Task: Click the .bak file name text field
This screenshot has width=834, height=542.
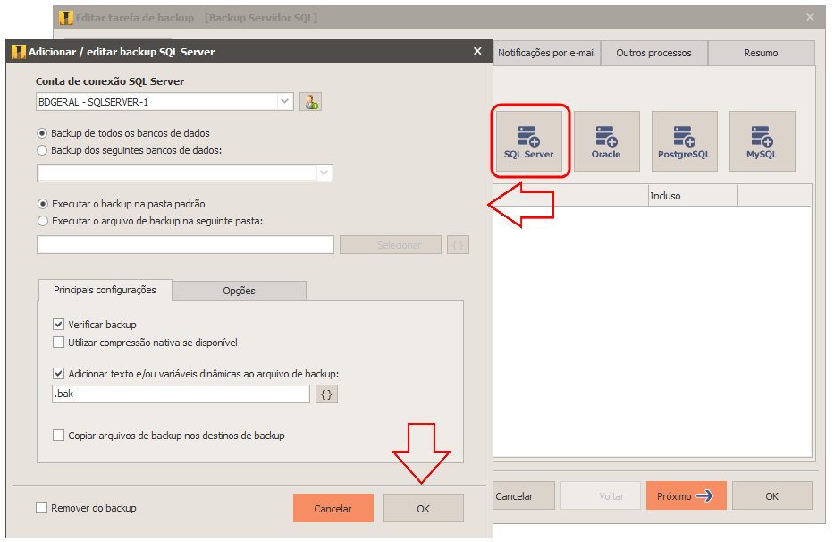Action: pos(181,394)
